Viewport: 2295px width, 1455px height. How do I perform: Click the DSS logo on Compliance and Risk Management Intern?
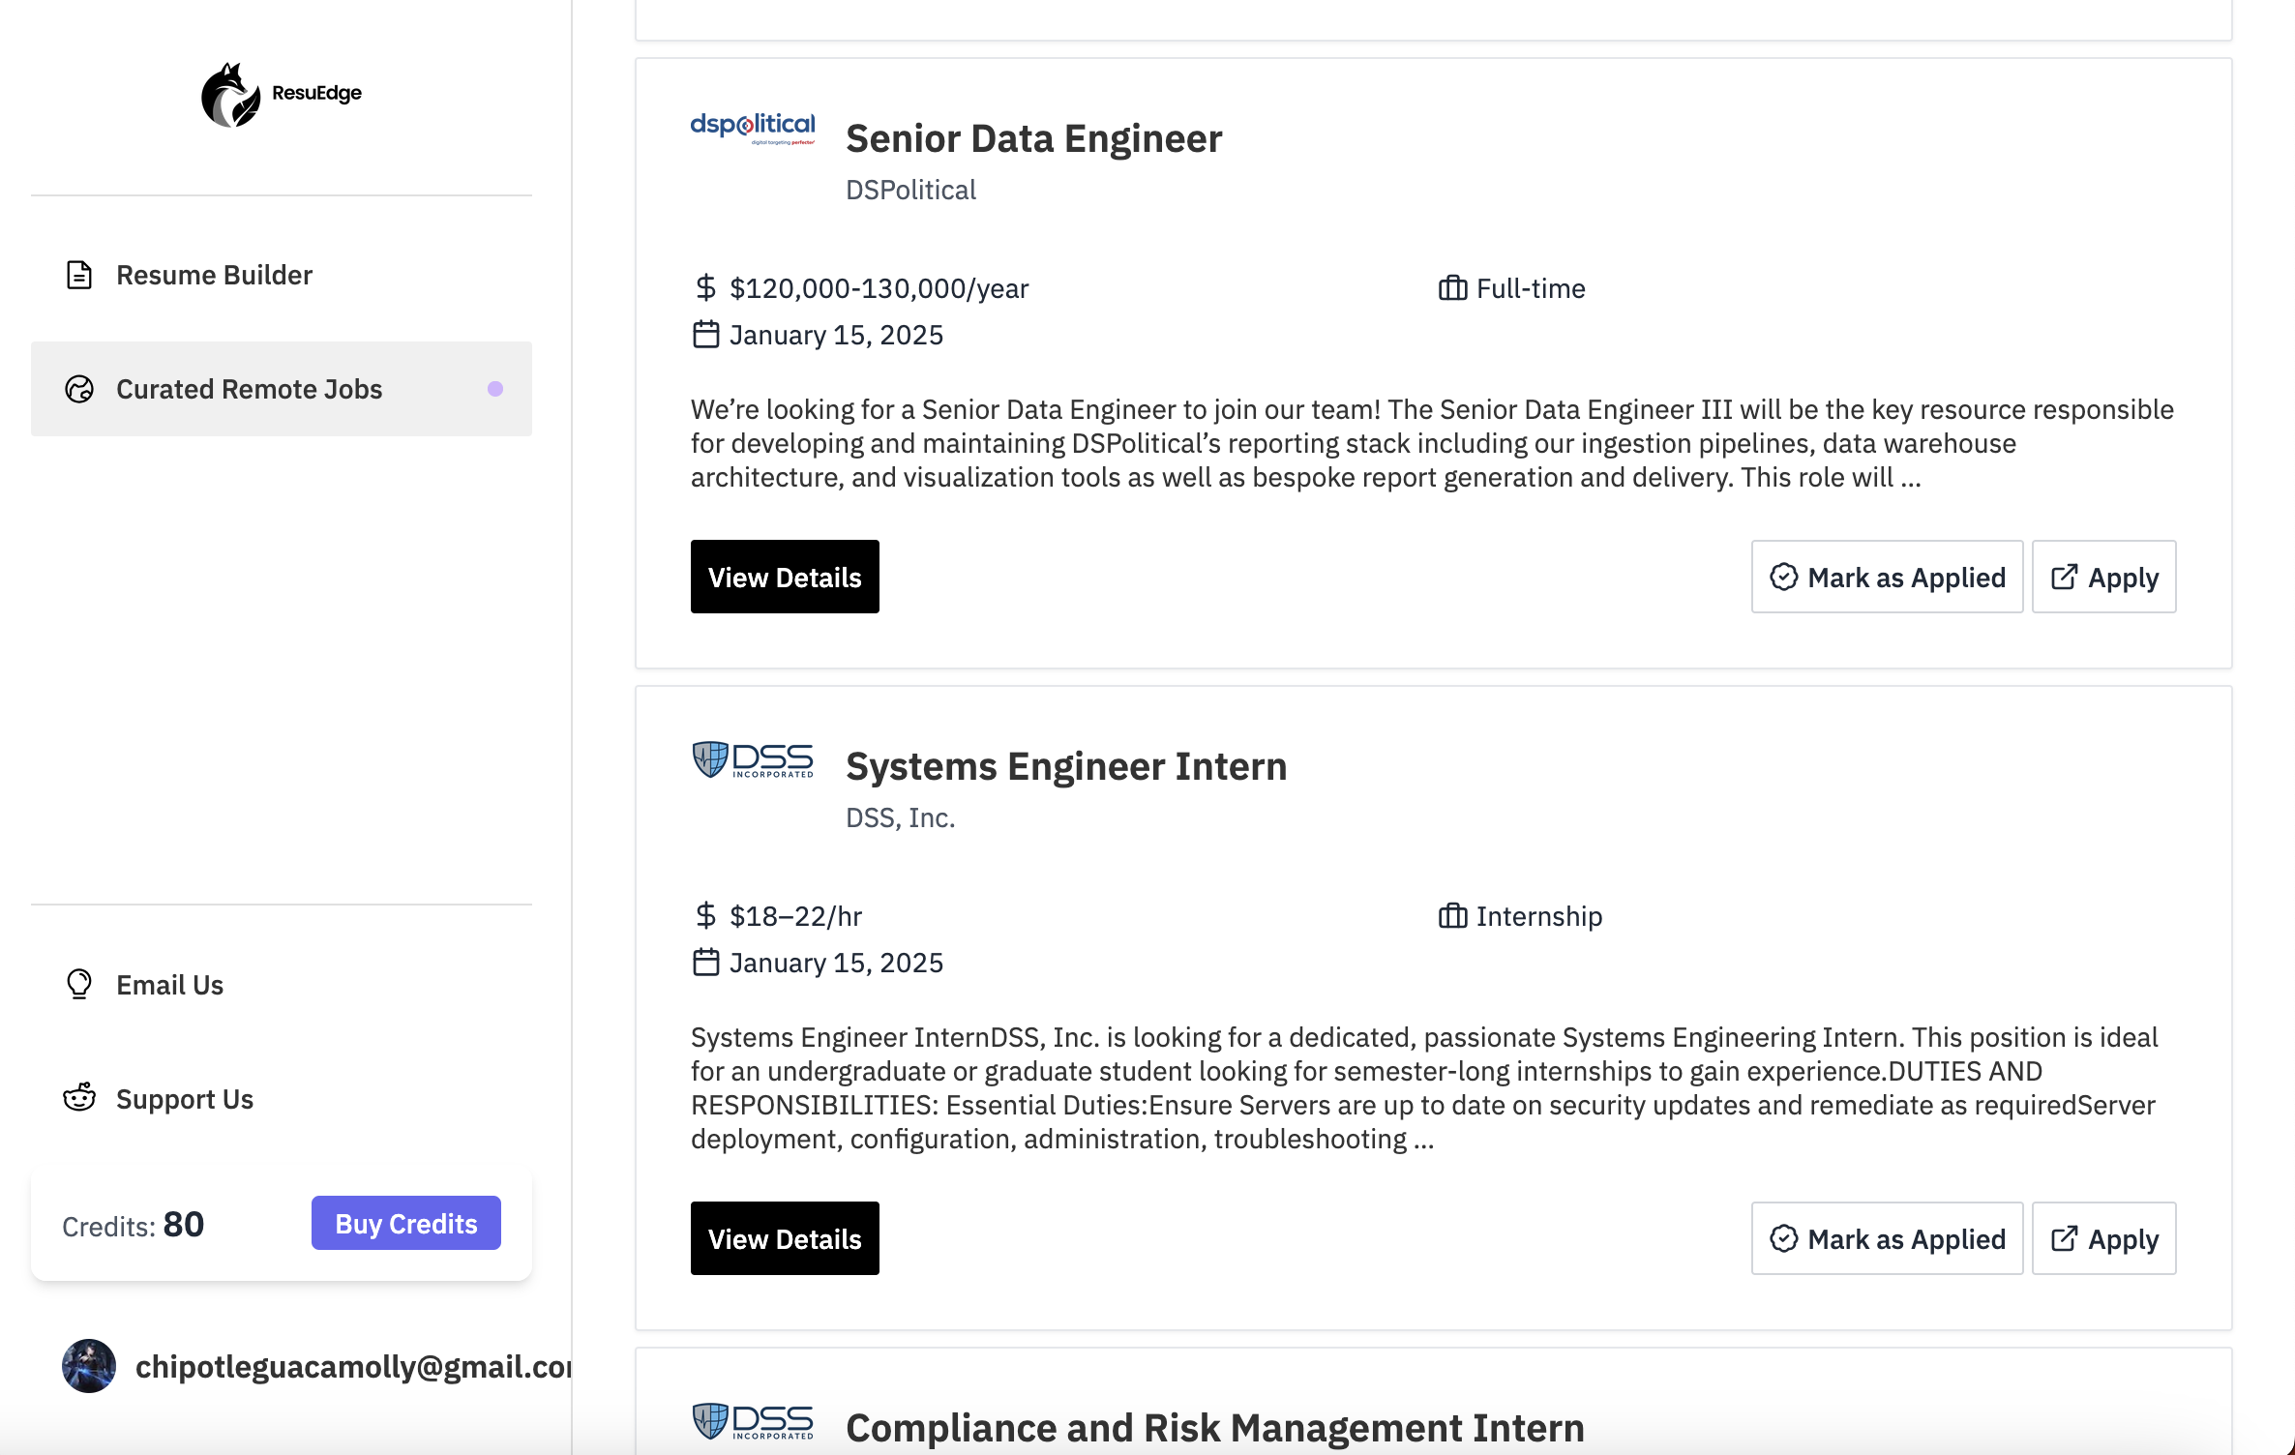coord(753,1421)
